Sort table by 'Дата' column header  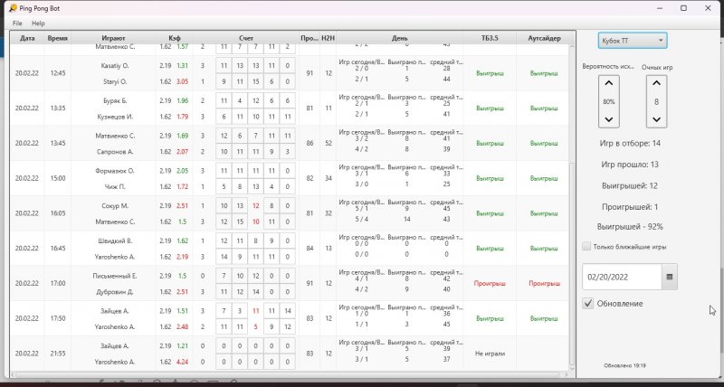[27, 39]
